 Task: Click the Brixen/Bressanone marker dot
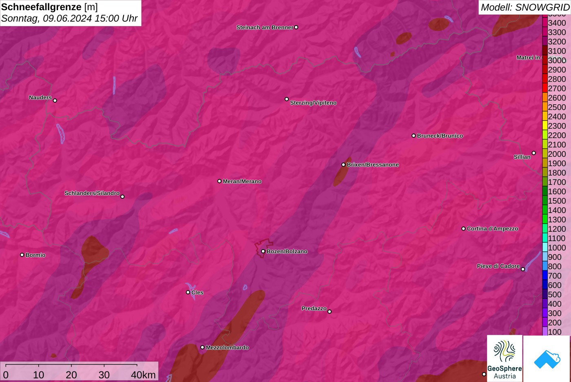(x=343, y=165)
